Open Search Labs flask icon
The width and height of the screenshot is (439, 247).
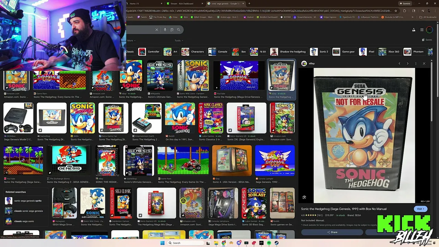point(414,30)
